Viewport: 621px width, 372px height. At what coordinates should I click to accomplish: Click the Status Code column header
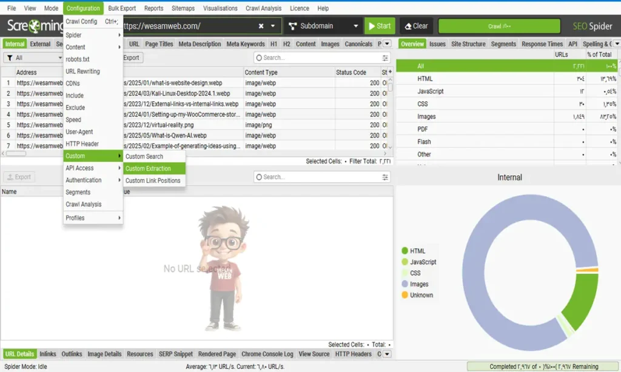(351, 72)
